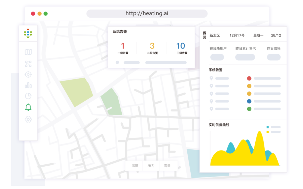Click the red browser window dot
The image size is (303, 189).
[x=33, y=14]
